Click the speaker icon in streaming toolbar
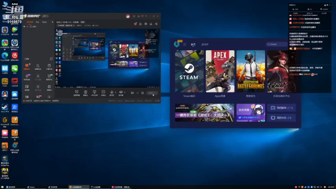Image resolution: width=336 pixels, height=189 pixels. (121, 93)
